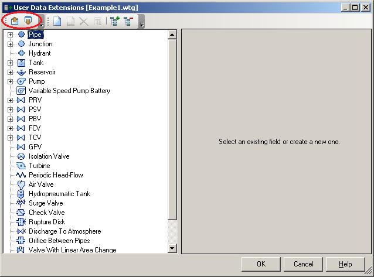
Task: Click the Expand All tree icon
Action: click(115, 21)
